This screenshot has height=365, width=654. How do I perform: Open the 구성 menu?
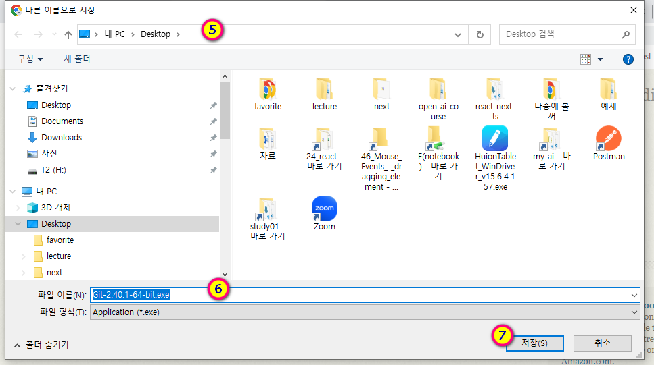[30, 59]
